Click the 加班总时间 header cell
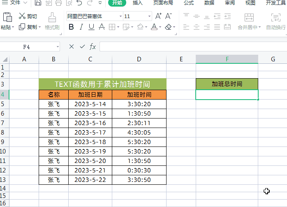Image resolution: width=287 pixels, height=207 pixels. pos(227,84)
